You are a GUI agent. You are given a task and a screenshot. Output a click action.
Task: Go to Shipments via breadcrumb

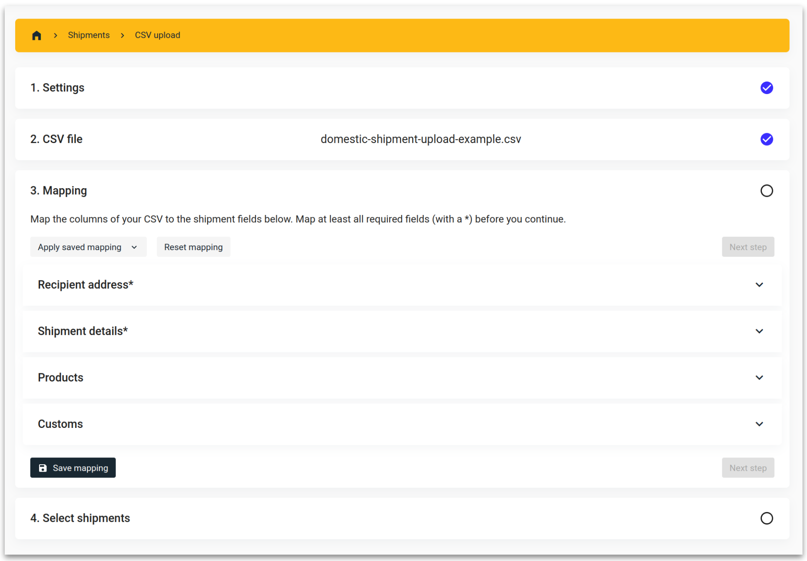pyautogui.click(x=89, y=35)
